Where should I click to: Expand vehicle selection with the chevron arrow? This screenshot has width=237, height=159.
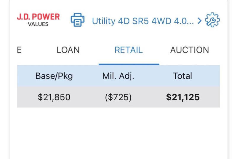tap(199, 21)
